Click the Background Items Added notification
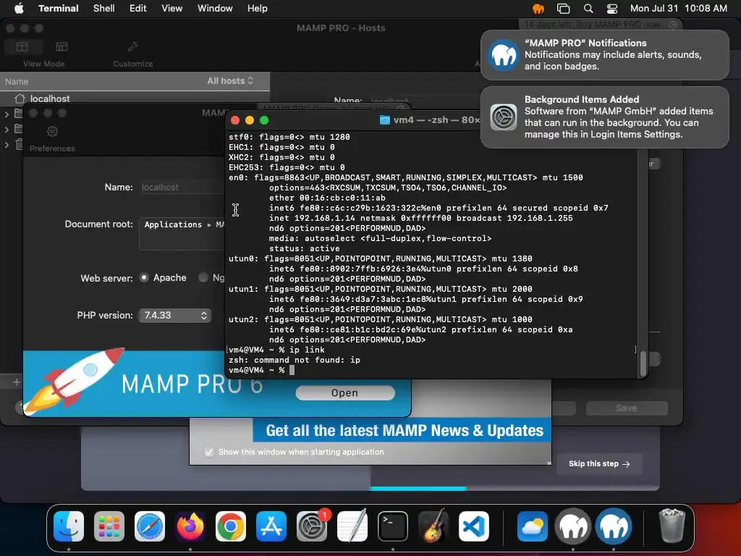The image size is (741, 556). [x=605, y=117]
